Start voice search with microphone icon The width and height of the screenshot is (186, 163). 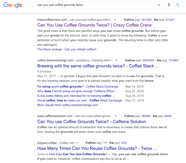(x=169, y=5)
